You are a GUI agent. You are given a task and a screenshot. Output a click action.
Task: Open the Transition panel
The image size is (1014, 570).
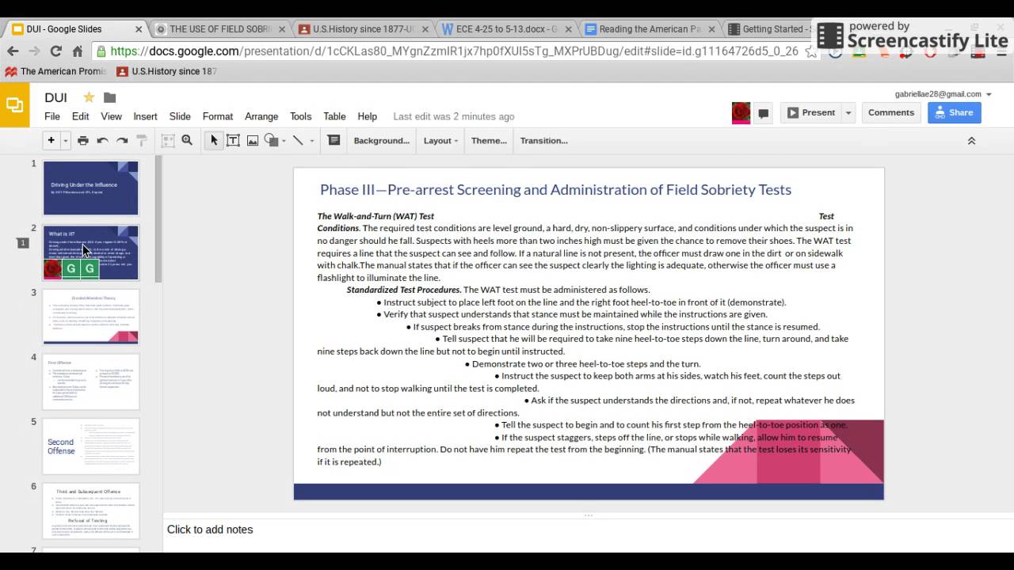click(543, 140)
